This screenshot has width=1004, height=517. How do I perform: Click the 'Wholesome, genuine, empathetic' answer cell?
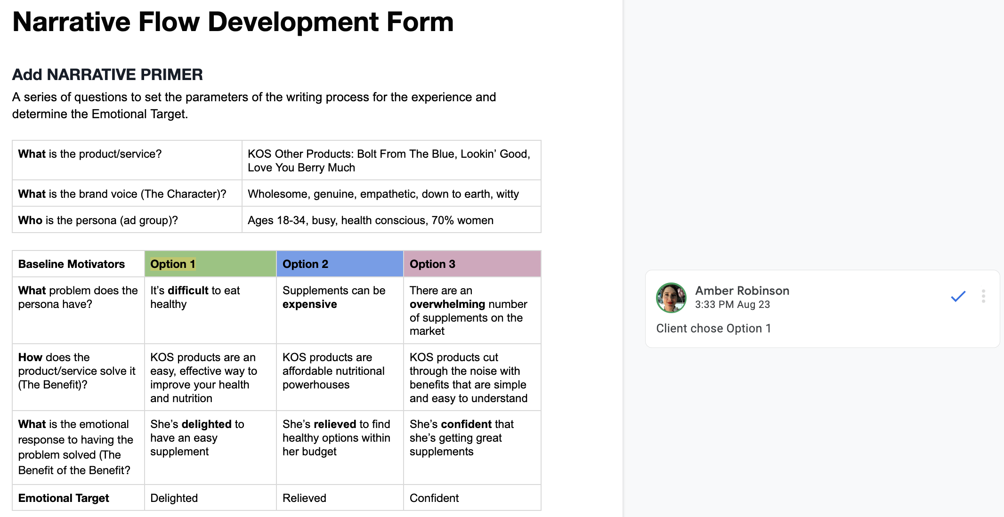(x=391, y=194)
